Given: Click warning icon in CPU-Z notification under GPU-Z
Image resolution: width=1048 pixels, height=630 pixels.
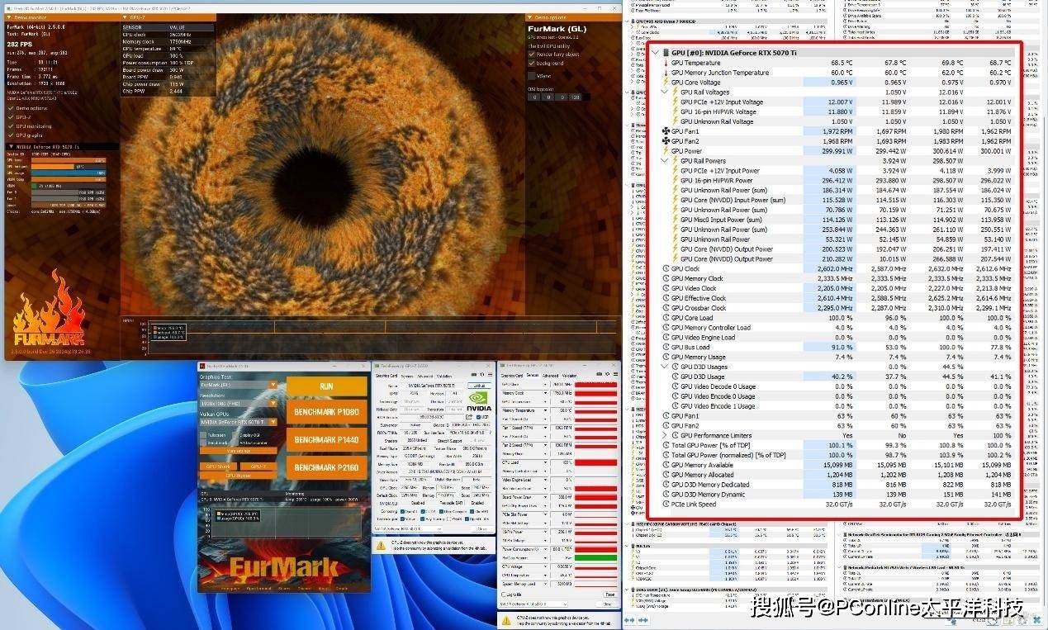Looking at the screenshot, I should 381,545.
